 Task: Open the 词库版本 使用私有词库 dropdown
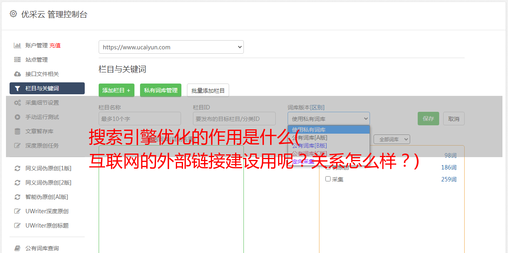coord(329,119)
